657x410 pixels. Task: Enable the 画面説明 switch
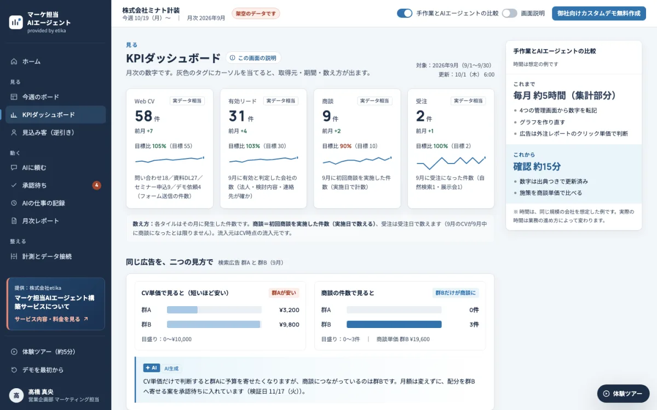coord(509,13)
